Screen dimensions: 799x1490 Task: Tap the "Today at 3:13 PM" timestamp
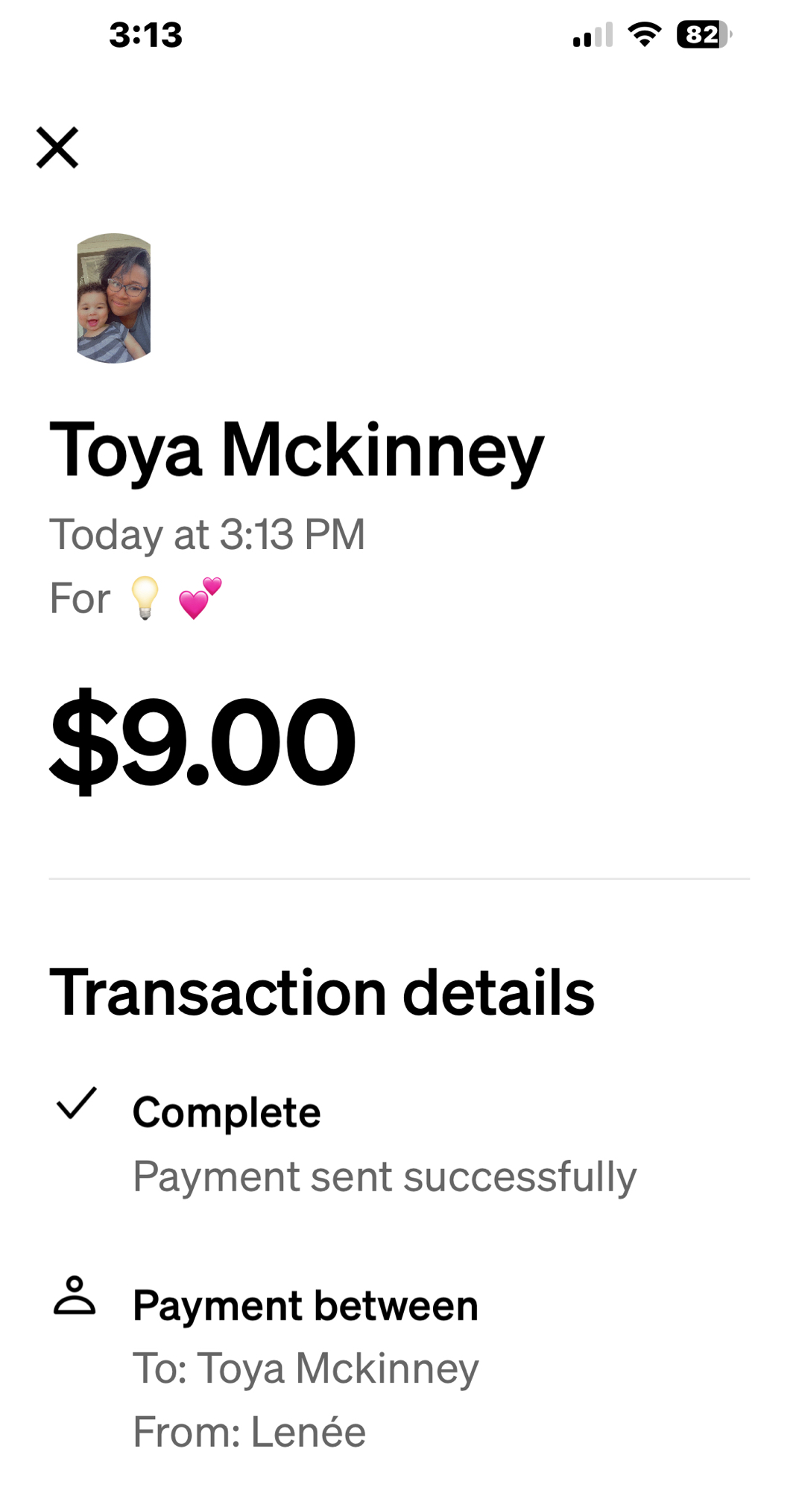207,534
